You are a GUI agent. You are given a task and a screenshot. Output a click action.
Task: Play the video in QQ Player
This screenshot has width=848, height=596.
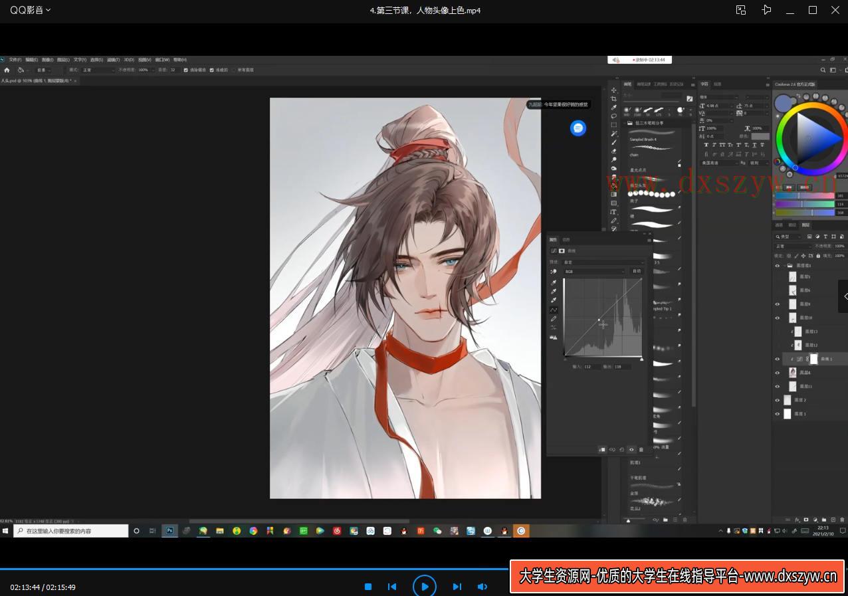tap(425, 587)
